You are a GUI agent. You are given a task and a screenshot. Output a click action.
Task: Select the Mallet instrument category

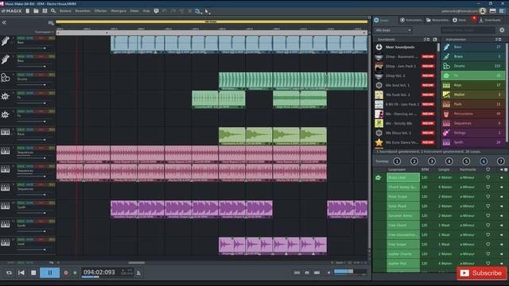point(473,95)
